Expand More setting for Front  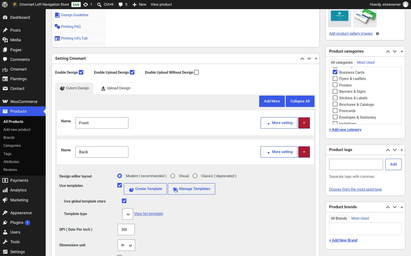[x=279, y=123]
